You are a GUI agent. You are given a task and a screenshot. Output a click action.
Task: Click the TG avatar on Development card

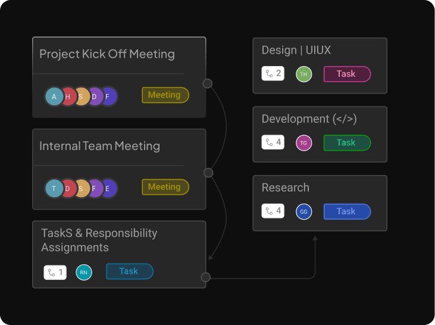point(303,143)
